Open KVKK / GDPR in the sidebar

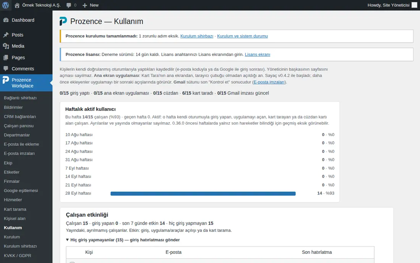18,255
